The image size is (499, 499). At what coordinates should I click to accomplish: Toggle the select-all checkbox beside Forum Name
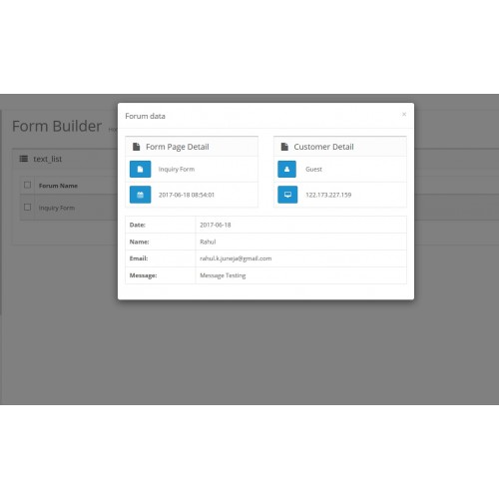[28, 185]
